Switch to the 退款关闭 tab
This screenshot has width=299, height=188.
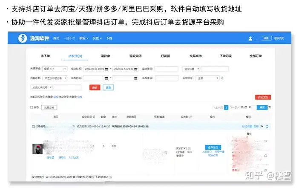135,56
